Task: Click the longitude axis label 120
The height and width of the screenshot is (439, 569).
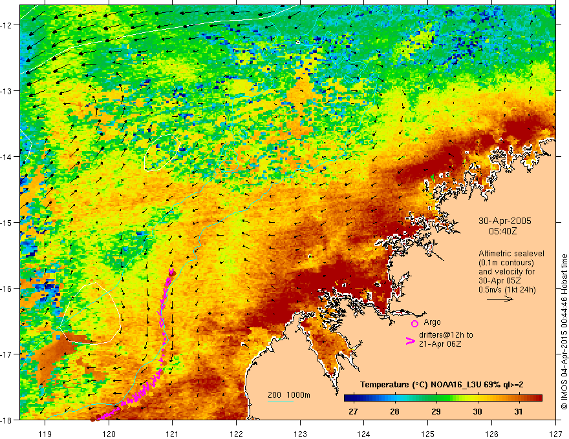Action: (109, 434)
